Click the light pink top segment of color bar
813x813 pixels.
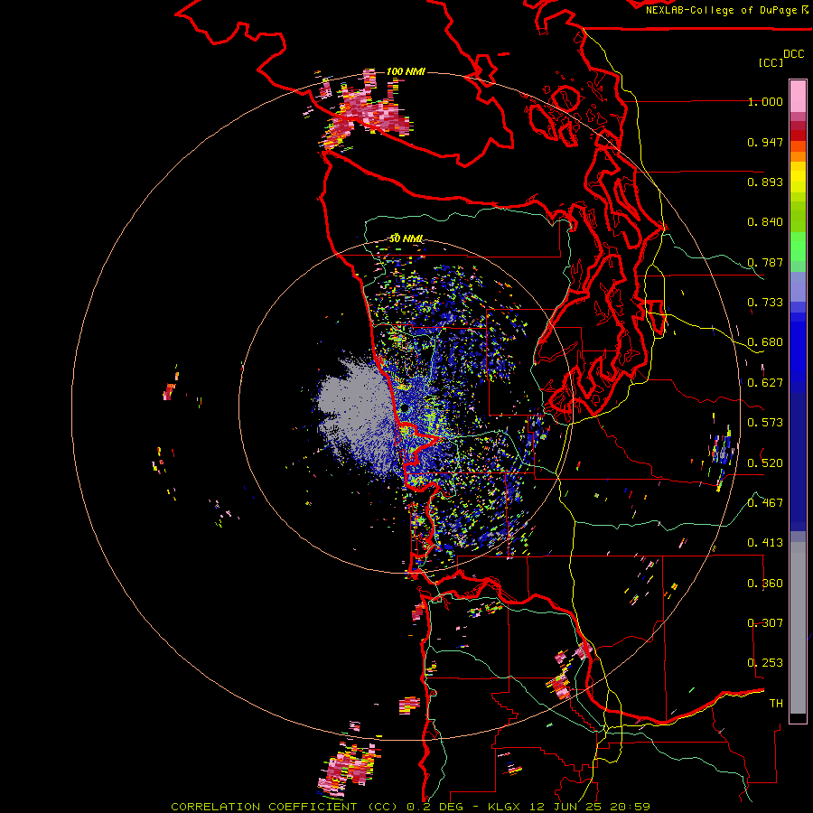(x=798, y=96)
